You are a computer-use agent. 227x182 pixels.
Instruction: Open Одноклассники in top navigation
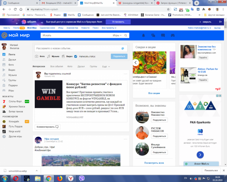[x=47, y=28]
